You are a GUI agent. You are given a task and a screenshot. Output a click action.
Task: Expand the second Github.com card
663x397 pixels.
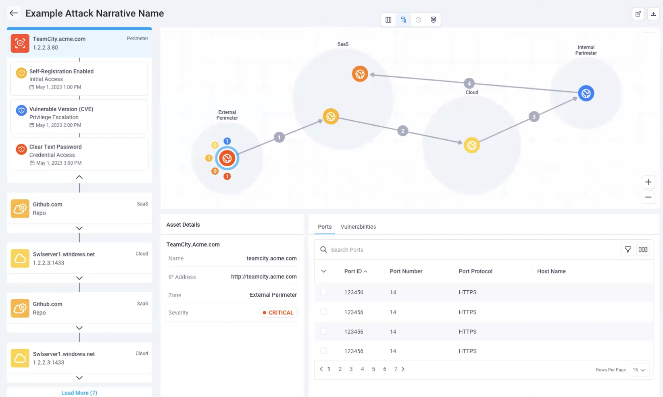[x=79, y=328]
